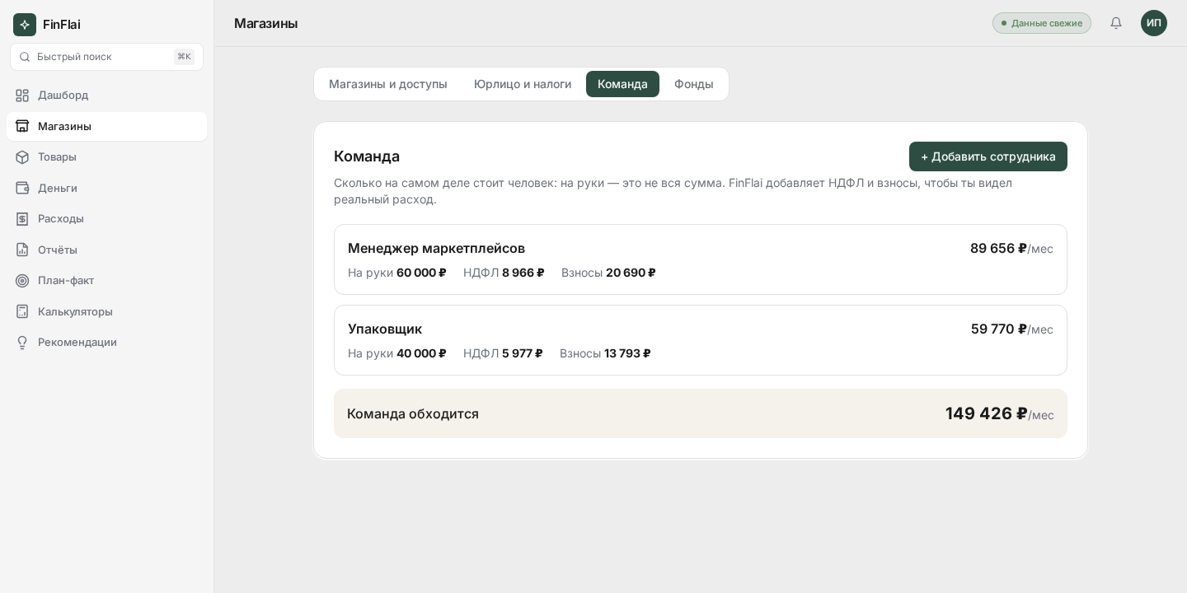Click the Рекомендации lightbulb icon
1187x593 pixels.
(x=22, y=343)
